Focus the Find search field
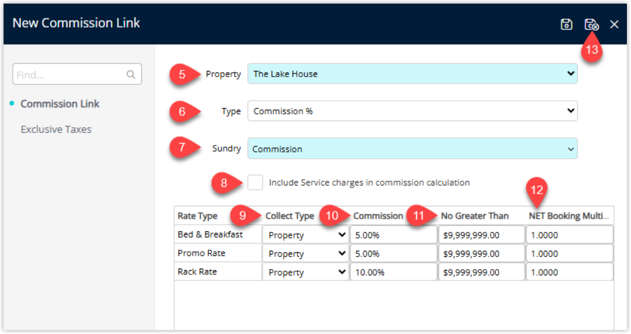631x334 pixels. pyautogui.click(x=77, y=75)
